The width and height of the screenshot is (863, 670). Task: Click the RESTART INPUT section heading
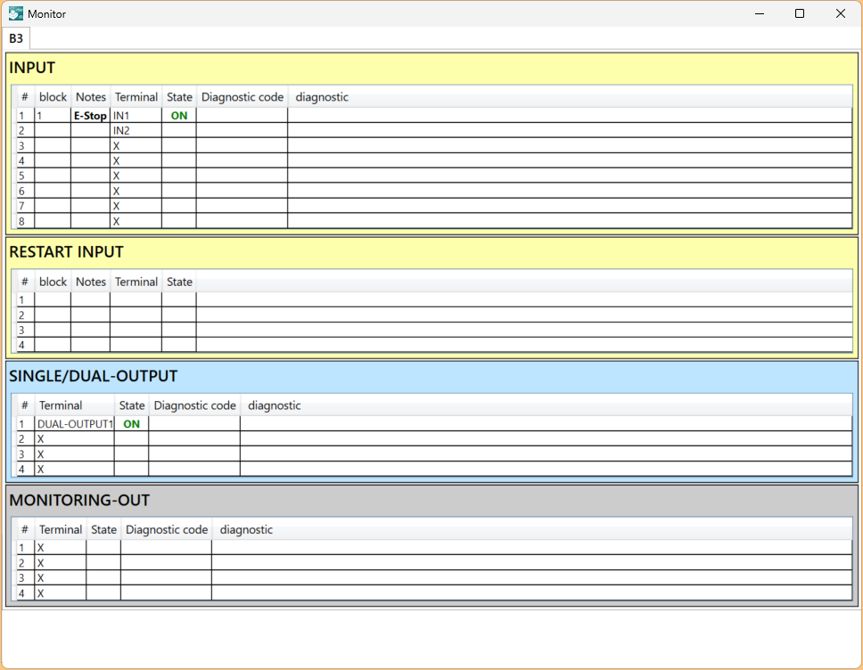(x=66, y=252)
